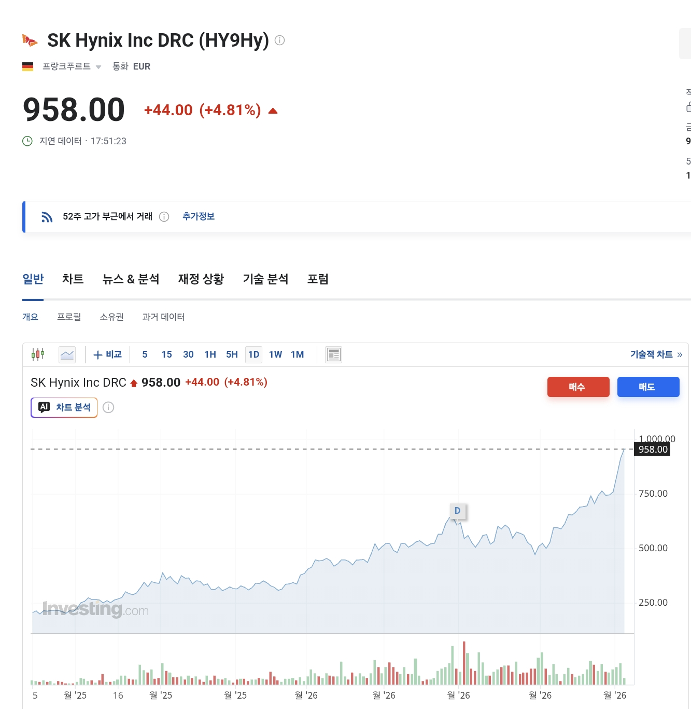This screenshot has width=691, height=709.
Task: Open the 뉴스 & 분석 tab
Action: [x=131, y=279]
